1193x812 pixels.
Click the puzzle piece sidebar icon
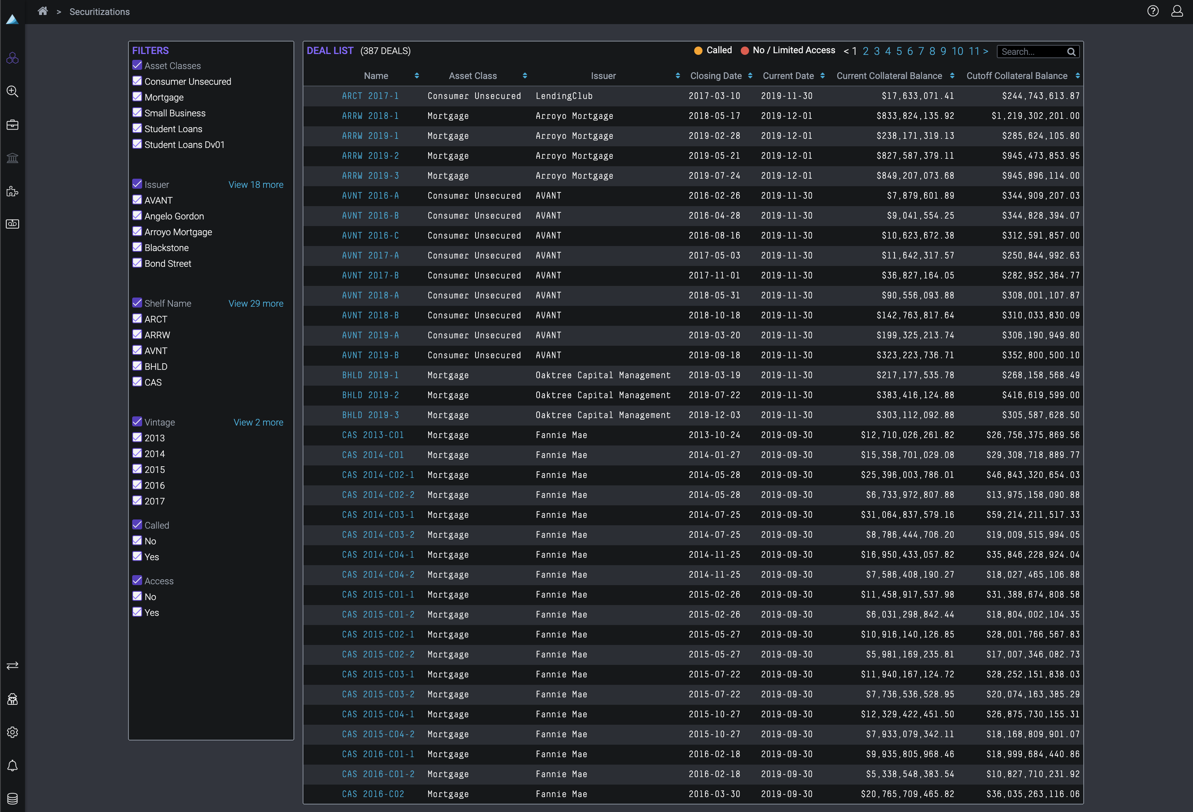click(x=12, y=192)
